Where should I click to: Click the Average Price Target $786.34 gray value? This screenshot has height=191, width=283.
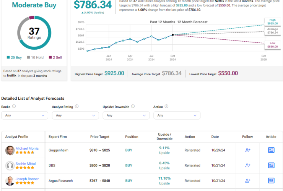pos(172,73)
